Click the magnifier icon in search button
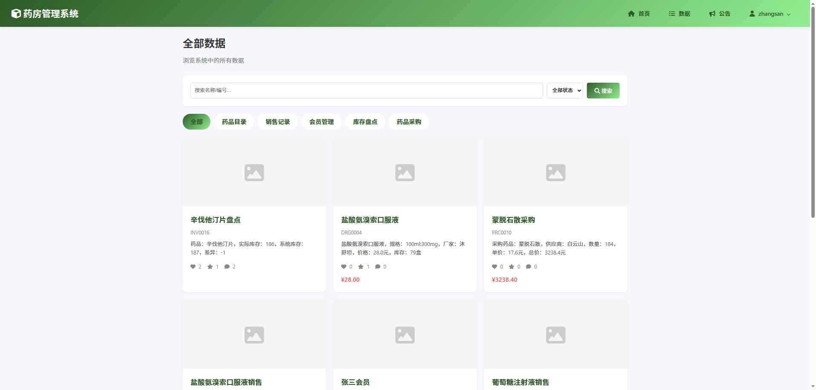 [x=597, y=91]
